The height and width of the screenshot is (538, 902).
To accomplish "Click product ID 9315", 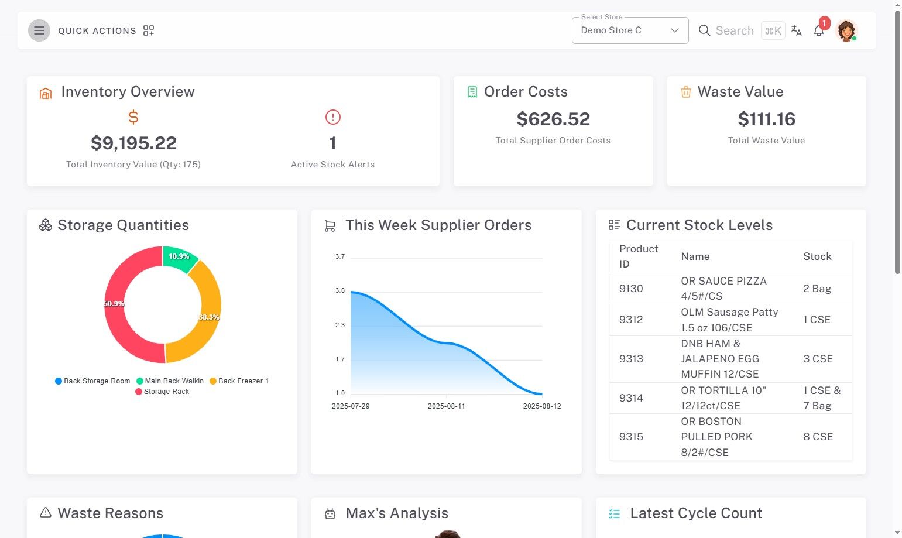I will pyautogui.click(x=631, y=437).
